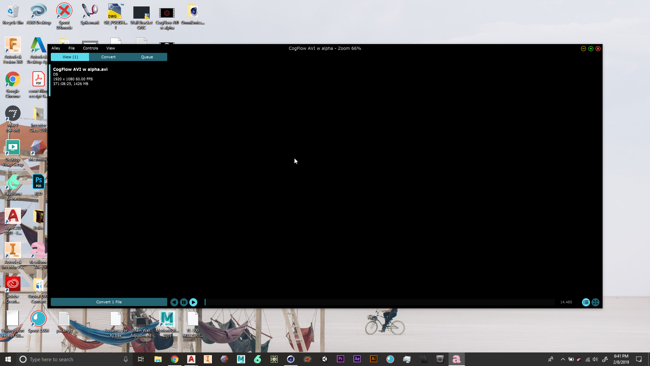Pause playback with the pause button
The height and width of the screenshot is (366, 650).
184,302
